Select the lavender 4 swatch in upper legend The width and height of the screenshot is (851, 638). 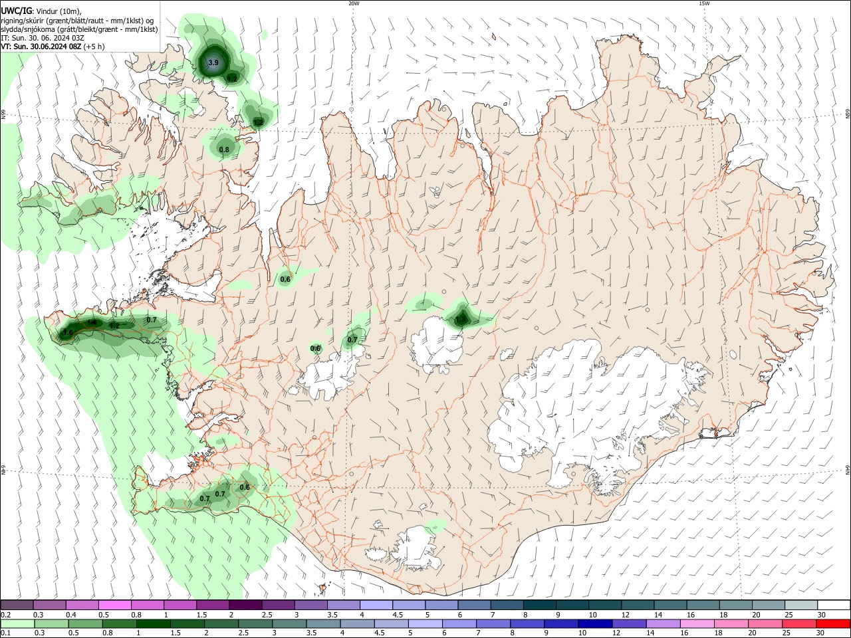point(376,605)
